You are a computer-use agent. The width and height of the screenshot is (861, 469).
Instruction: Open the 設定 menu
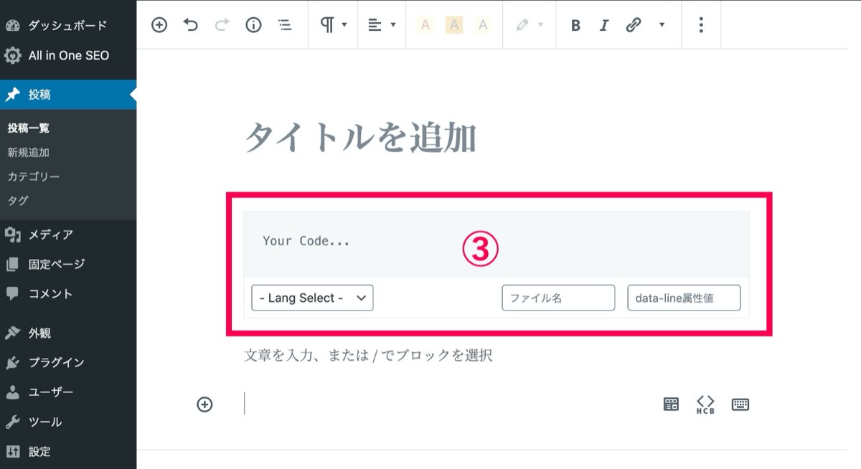(x=67, y=452)
